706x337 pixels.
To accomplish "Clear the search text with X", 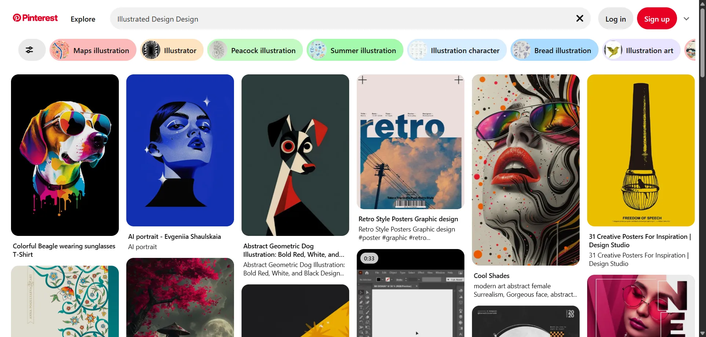I will pyautogui.click(x=579, y=18).
